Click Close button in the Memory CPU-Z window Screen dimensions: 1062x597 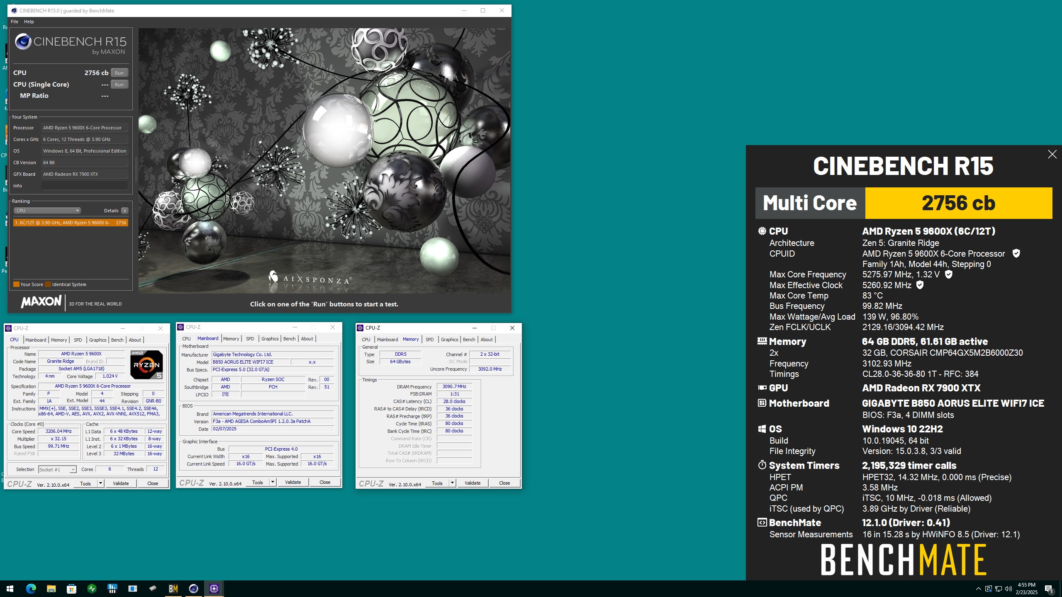point(504,483)
